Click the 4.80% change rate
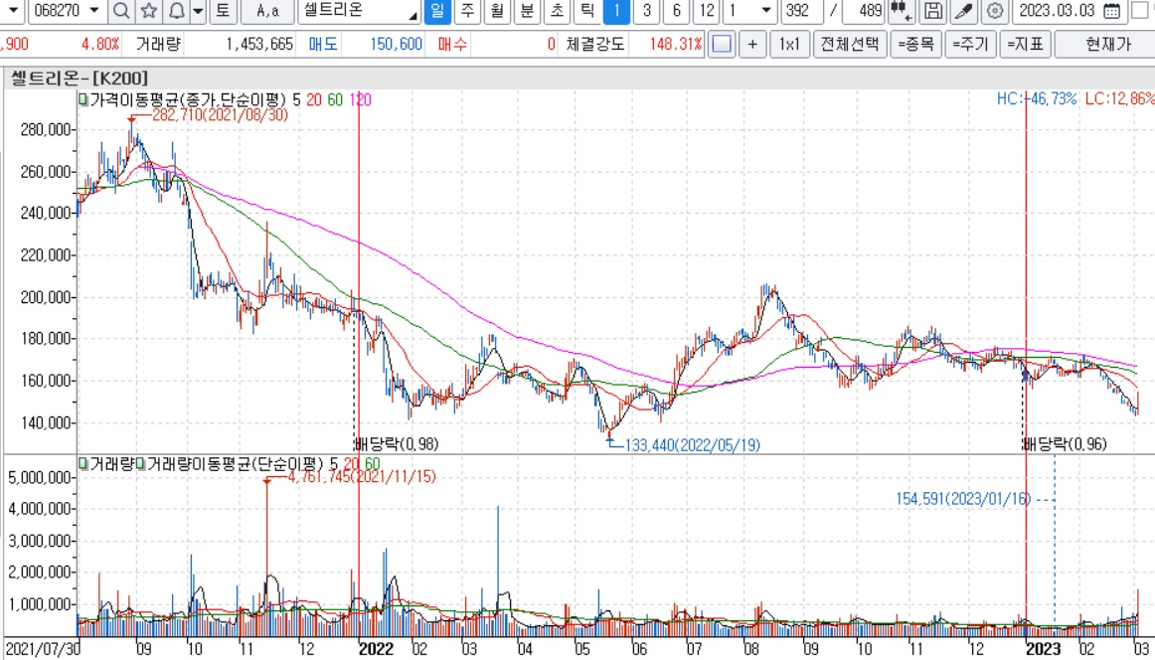 pos(100,45)
